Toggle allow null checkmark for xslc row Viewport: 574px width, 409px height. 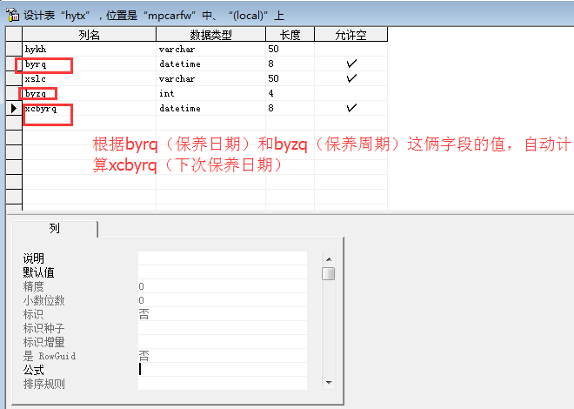(x=351, y=78)
